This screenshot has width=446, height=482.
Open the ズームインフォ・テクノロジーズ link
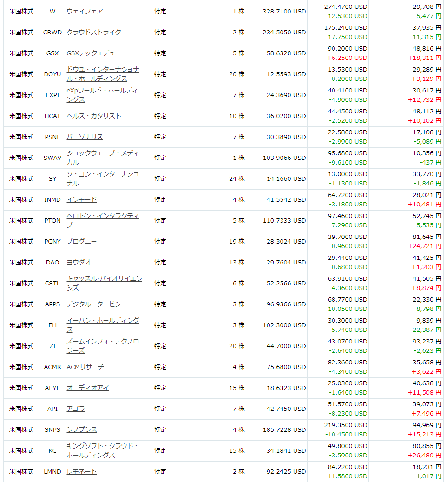click(103, 346)
